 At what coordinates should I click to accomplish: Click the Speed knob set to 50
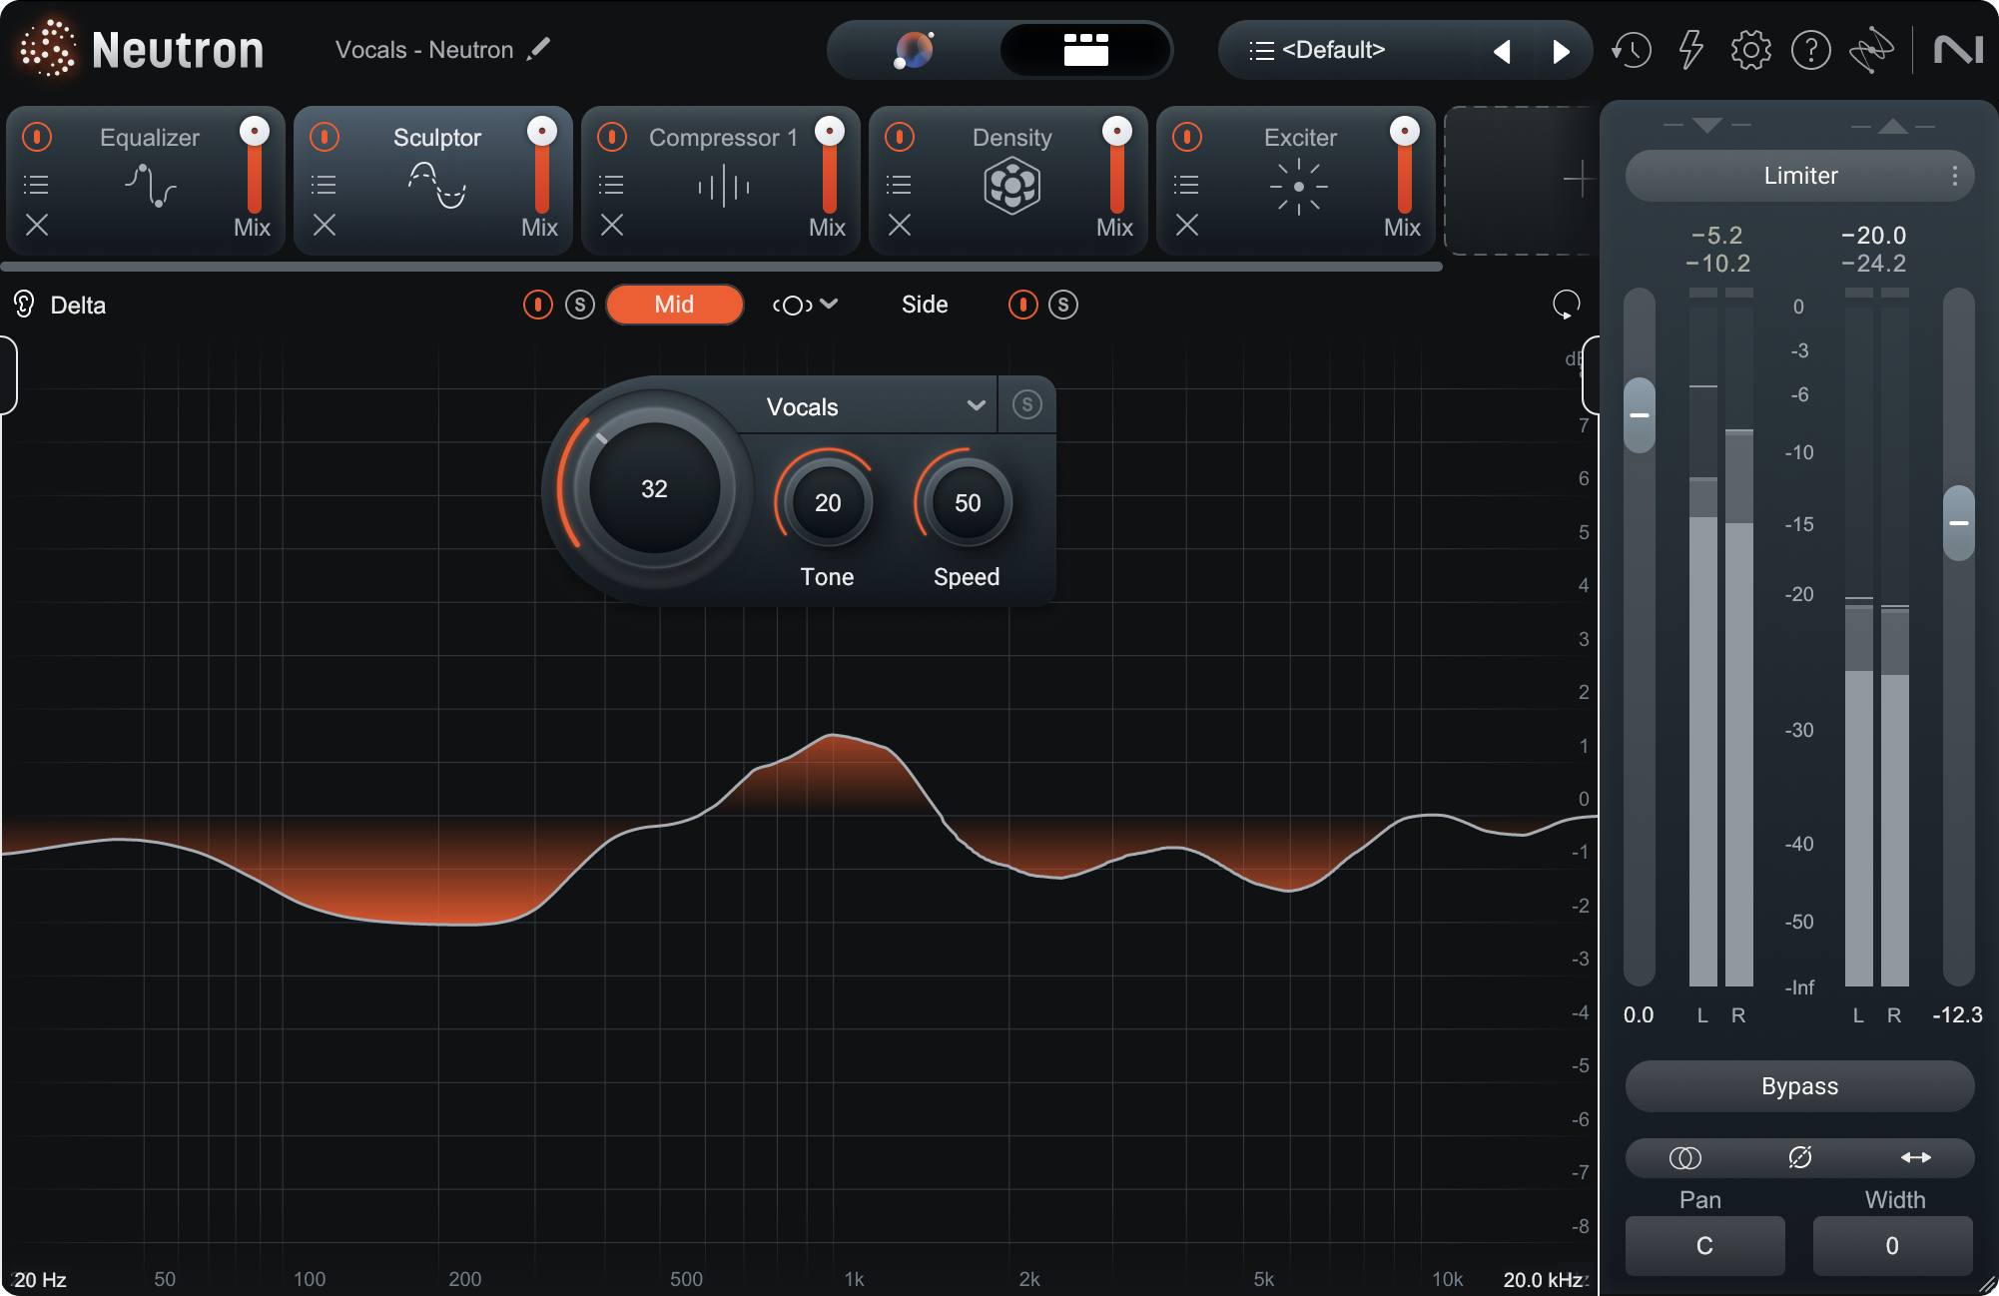point(967,502)
